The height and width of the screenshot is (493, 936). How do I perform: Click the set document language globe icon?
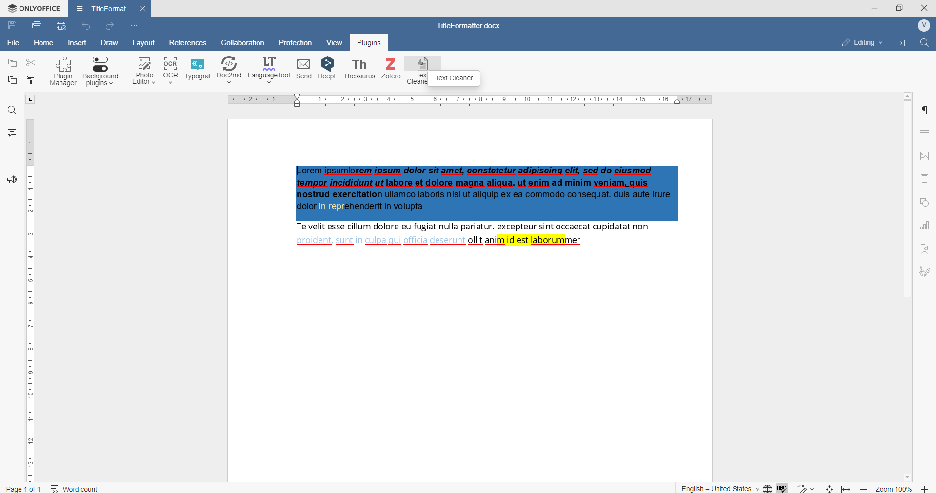(x=768, y=489)
